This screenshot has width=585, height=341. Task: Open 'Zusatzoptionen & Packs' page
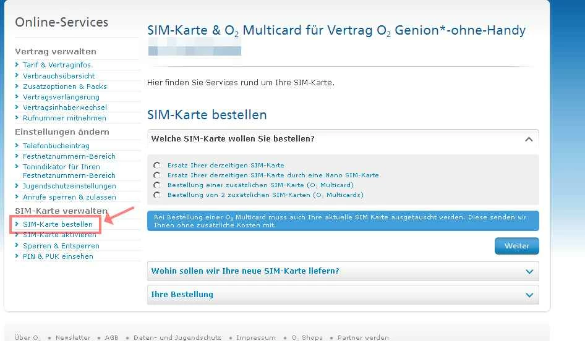pos(65,86)
